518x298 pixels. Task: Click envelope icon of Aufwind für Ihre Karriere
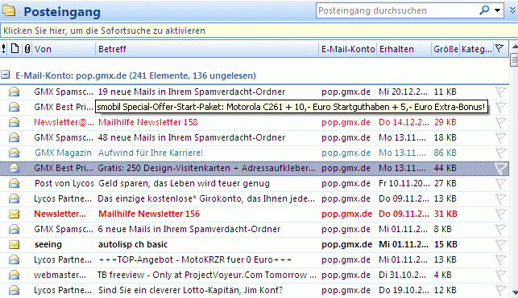[x=14, y=153]
